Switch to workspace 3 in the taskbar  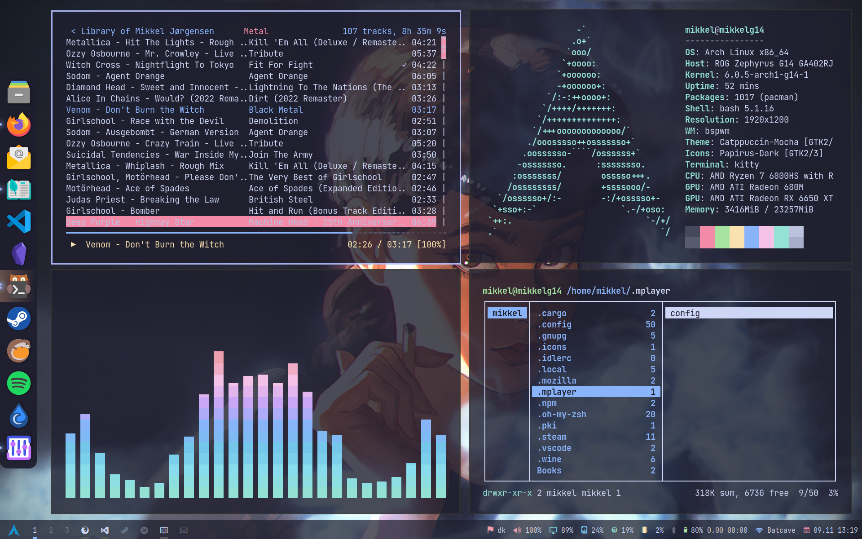(67, 530)
